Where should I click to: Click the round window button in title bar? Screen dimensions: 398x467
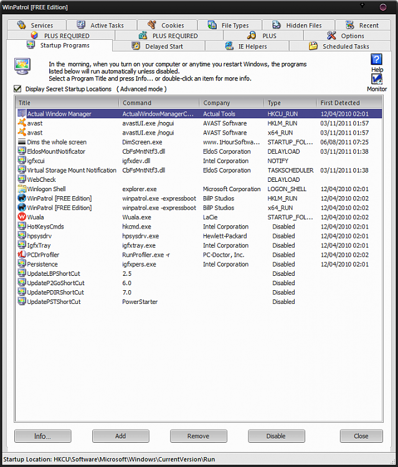click(383, 7)
